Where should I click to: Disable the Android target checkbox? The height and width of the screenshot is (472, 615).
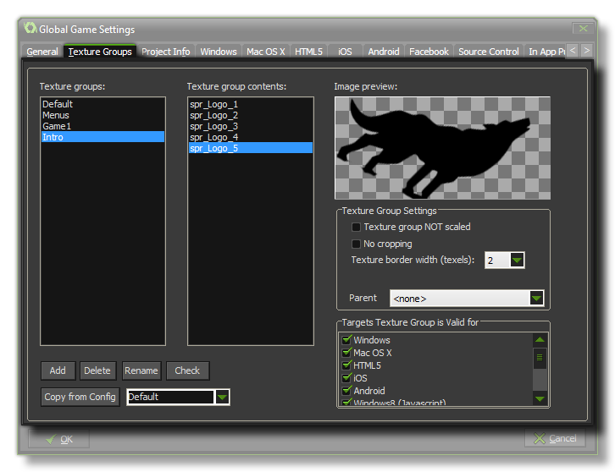click(x=346, y=391)
